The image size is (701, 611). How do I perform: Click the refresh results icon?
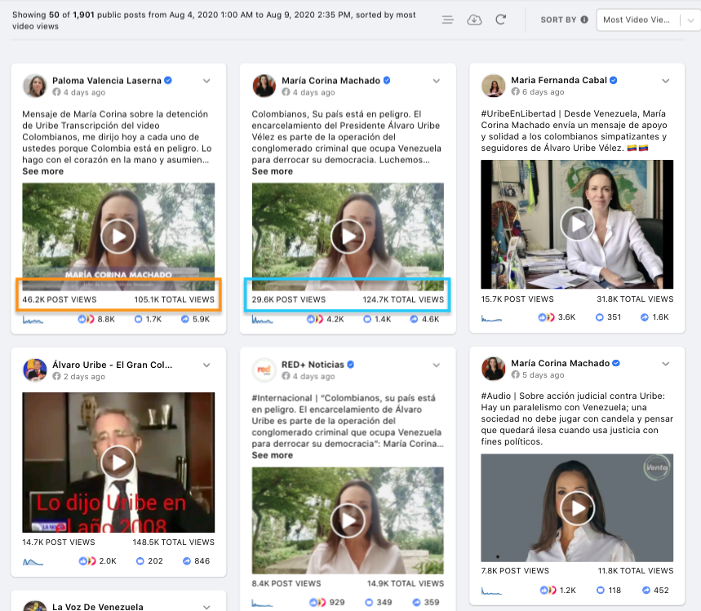point(501,20)
